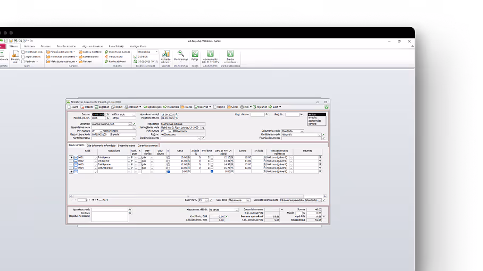
Task: Click the Piezīmes notes text box
Action: click(110, 217)
